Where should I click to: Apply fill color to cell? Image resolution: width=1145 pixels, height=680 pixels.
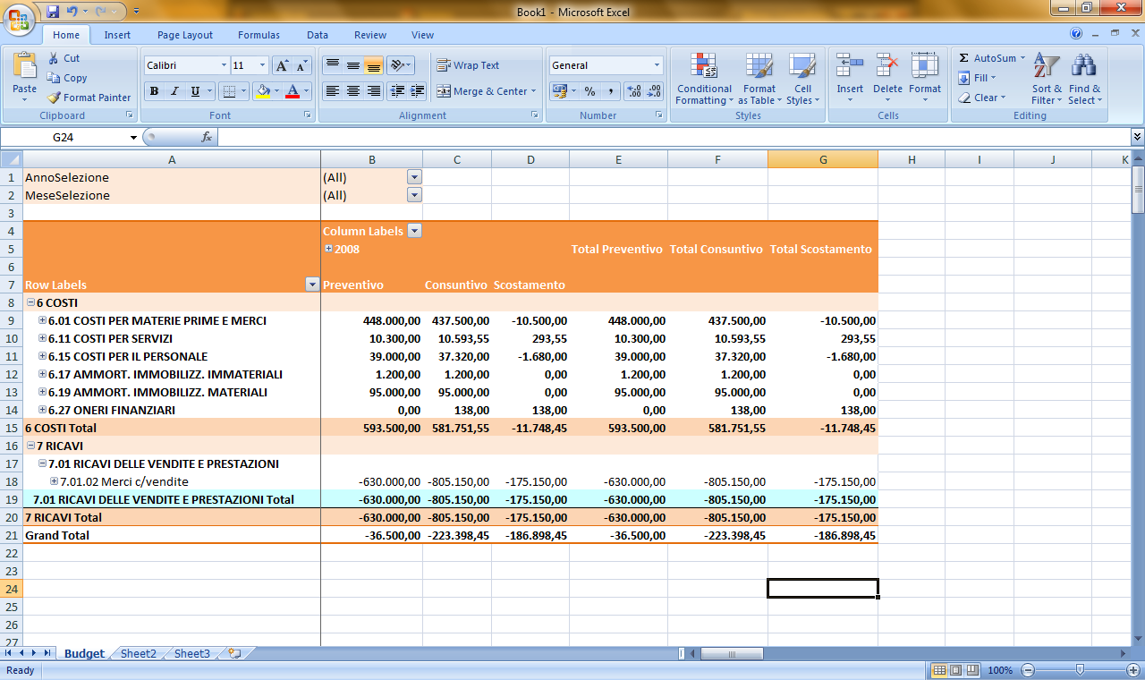point(262,91)
